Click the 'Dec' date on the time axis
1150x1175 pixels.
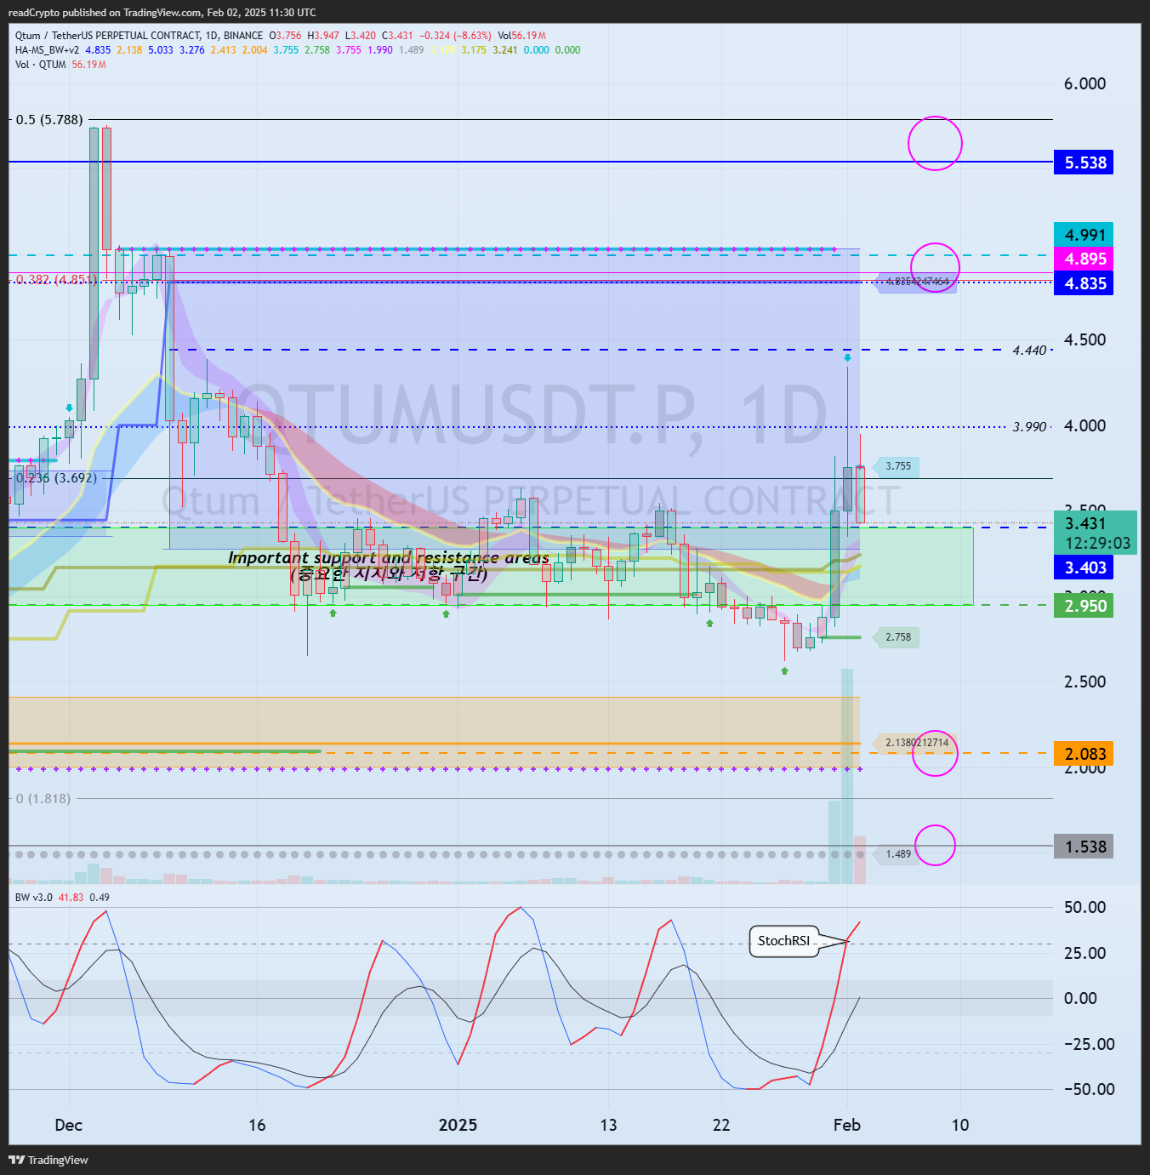[x=68, y=1125]
